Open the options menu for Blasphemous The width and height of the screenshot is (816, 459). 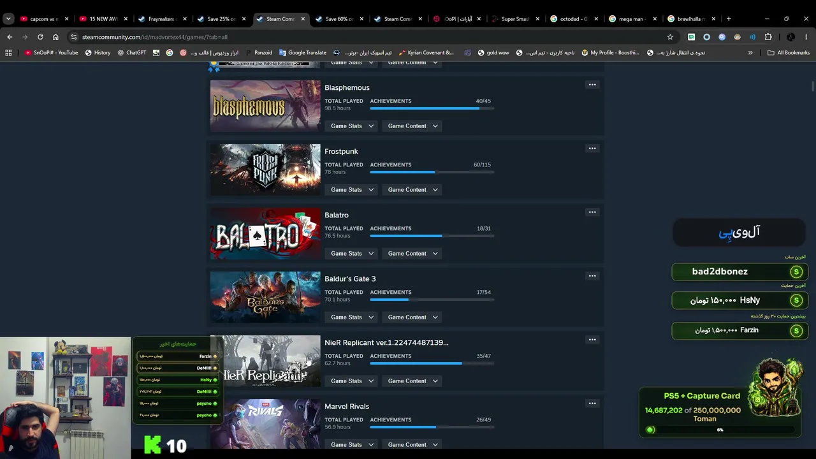pos(592,85)
